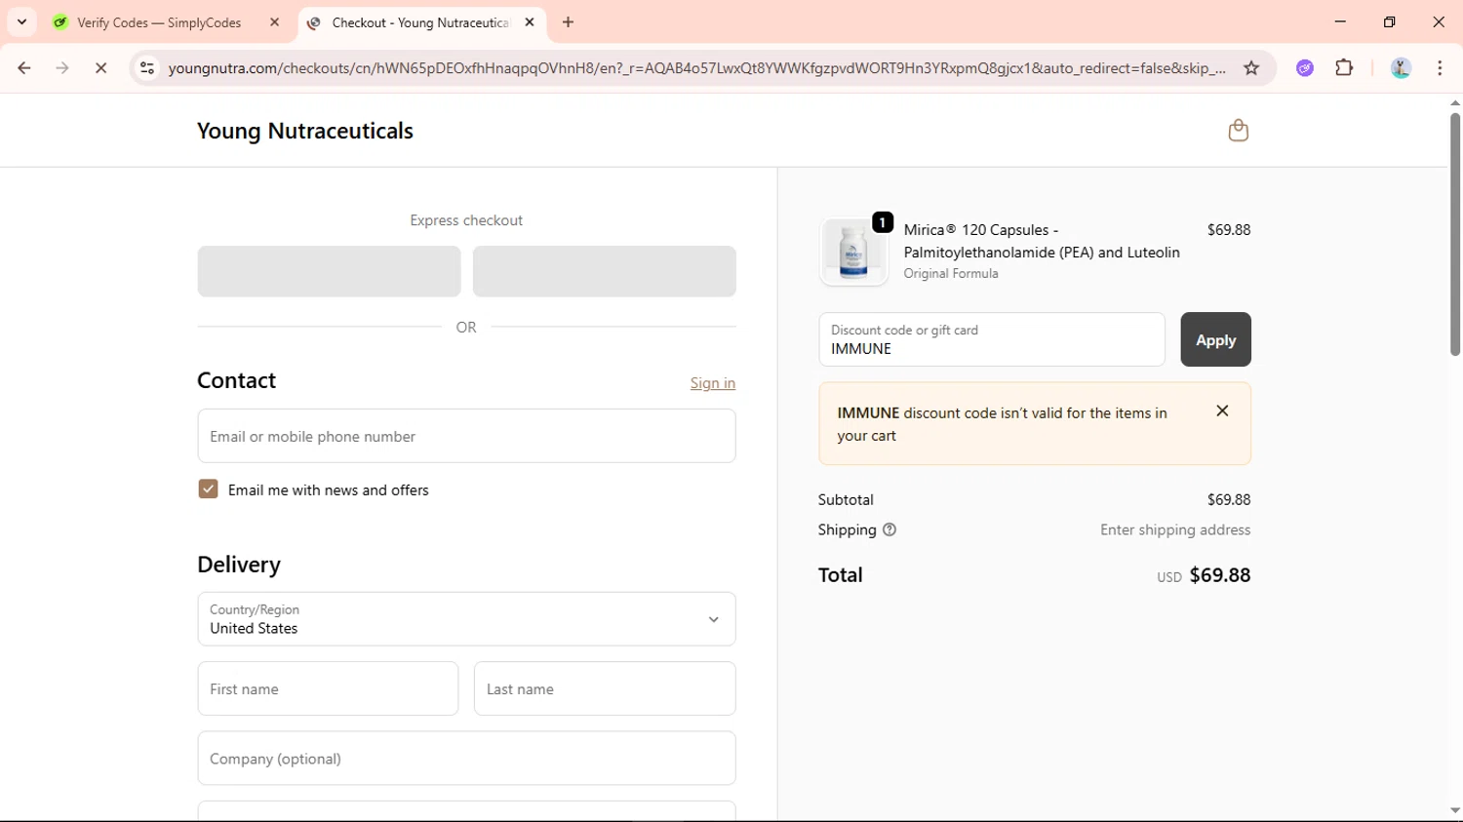Focus the Company (optional) field
Screen dimensions: 1463x822
[x=466, y=758]
